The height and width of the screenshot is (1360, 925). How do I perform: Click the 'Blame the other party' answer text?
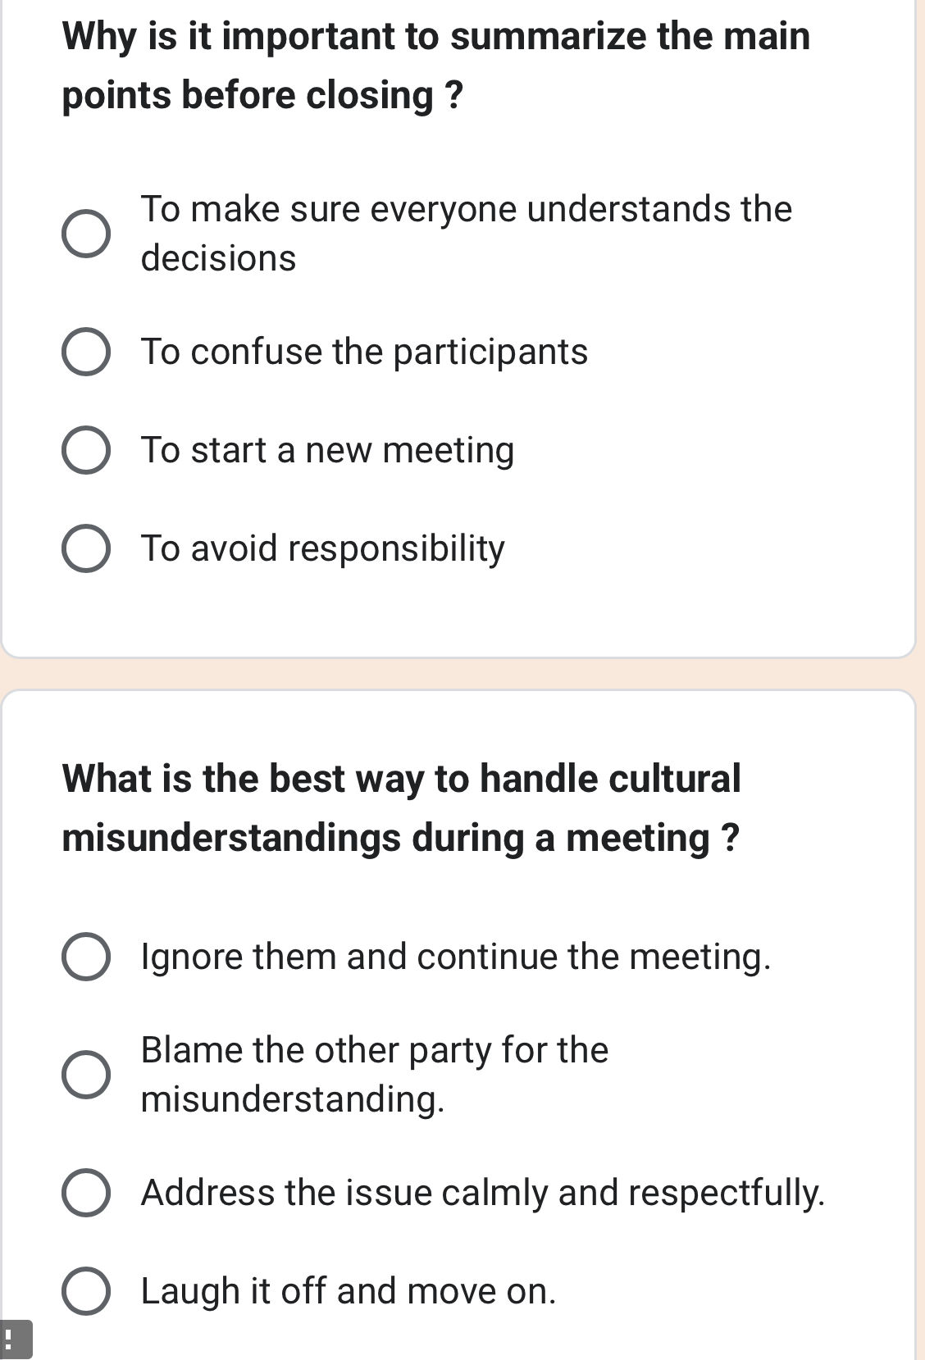[375, 1074]
